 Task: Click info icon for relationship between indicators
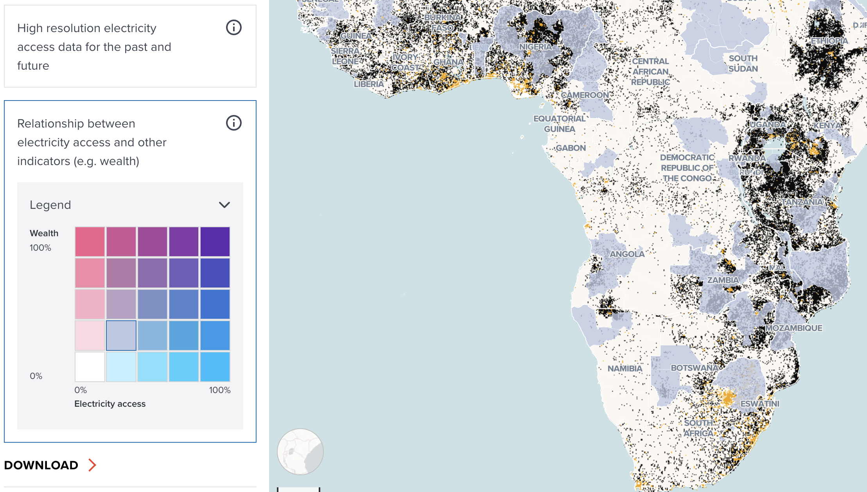tap(233, 123)
